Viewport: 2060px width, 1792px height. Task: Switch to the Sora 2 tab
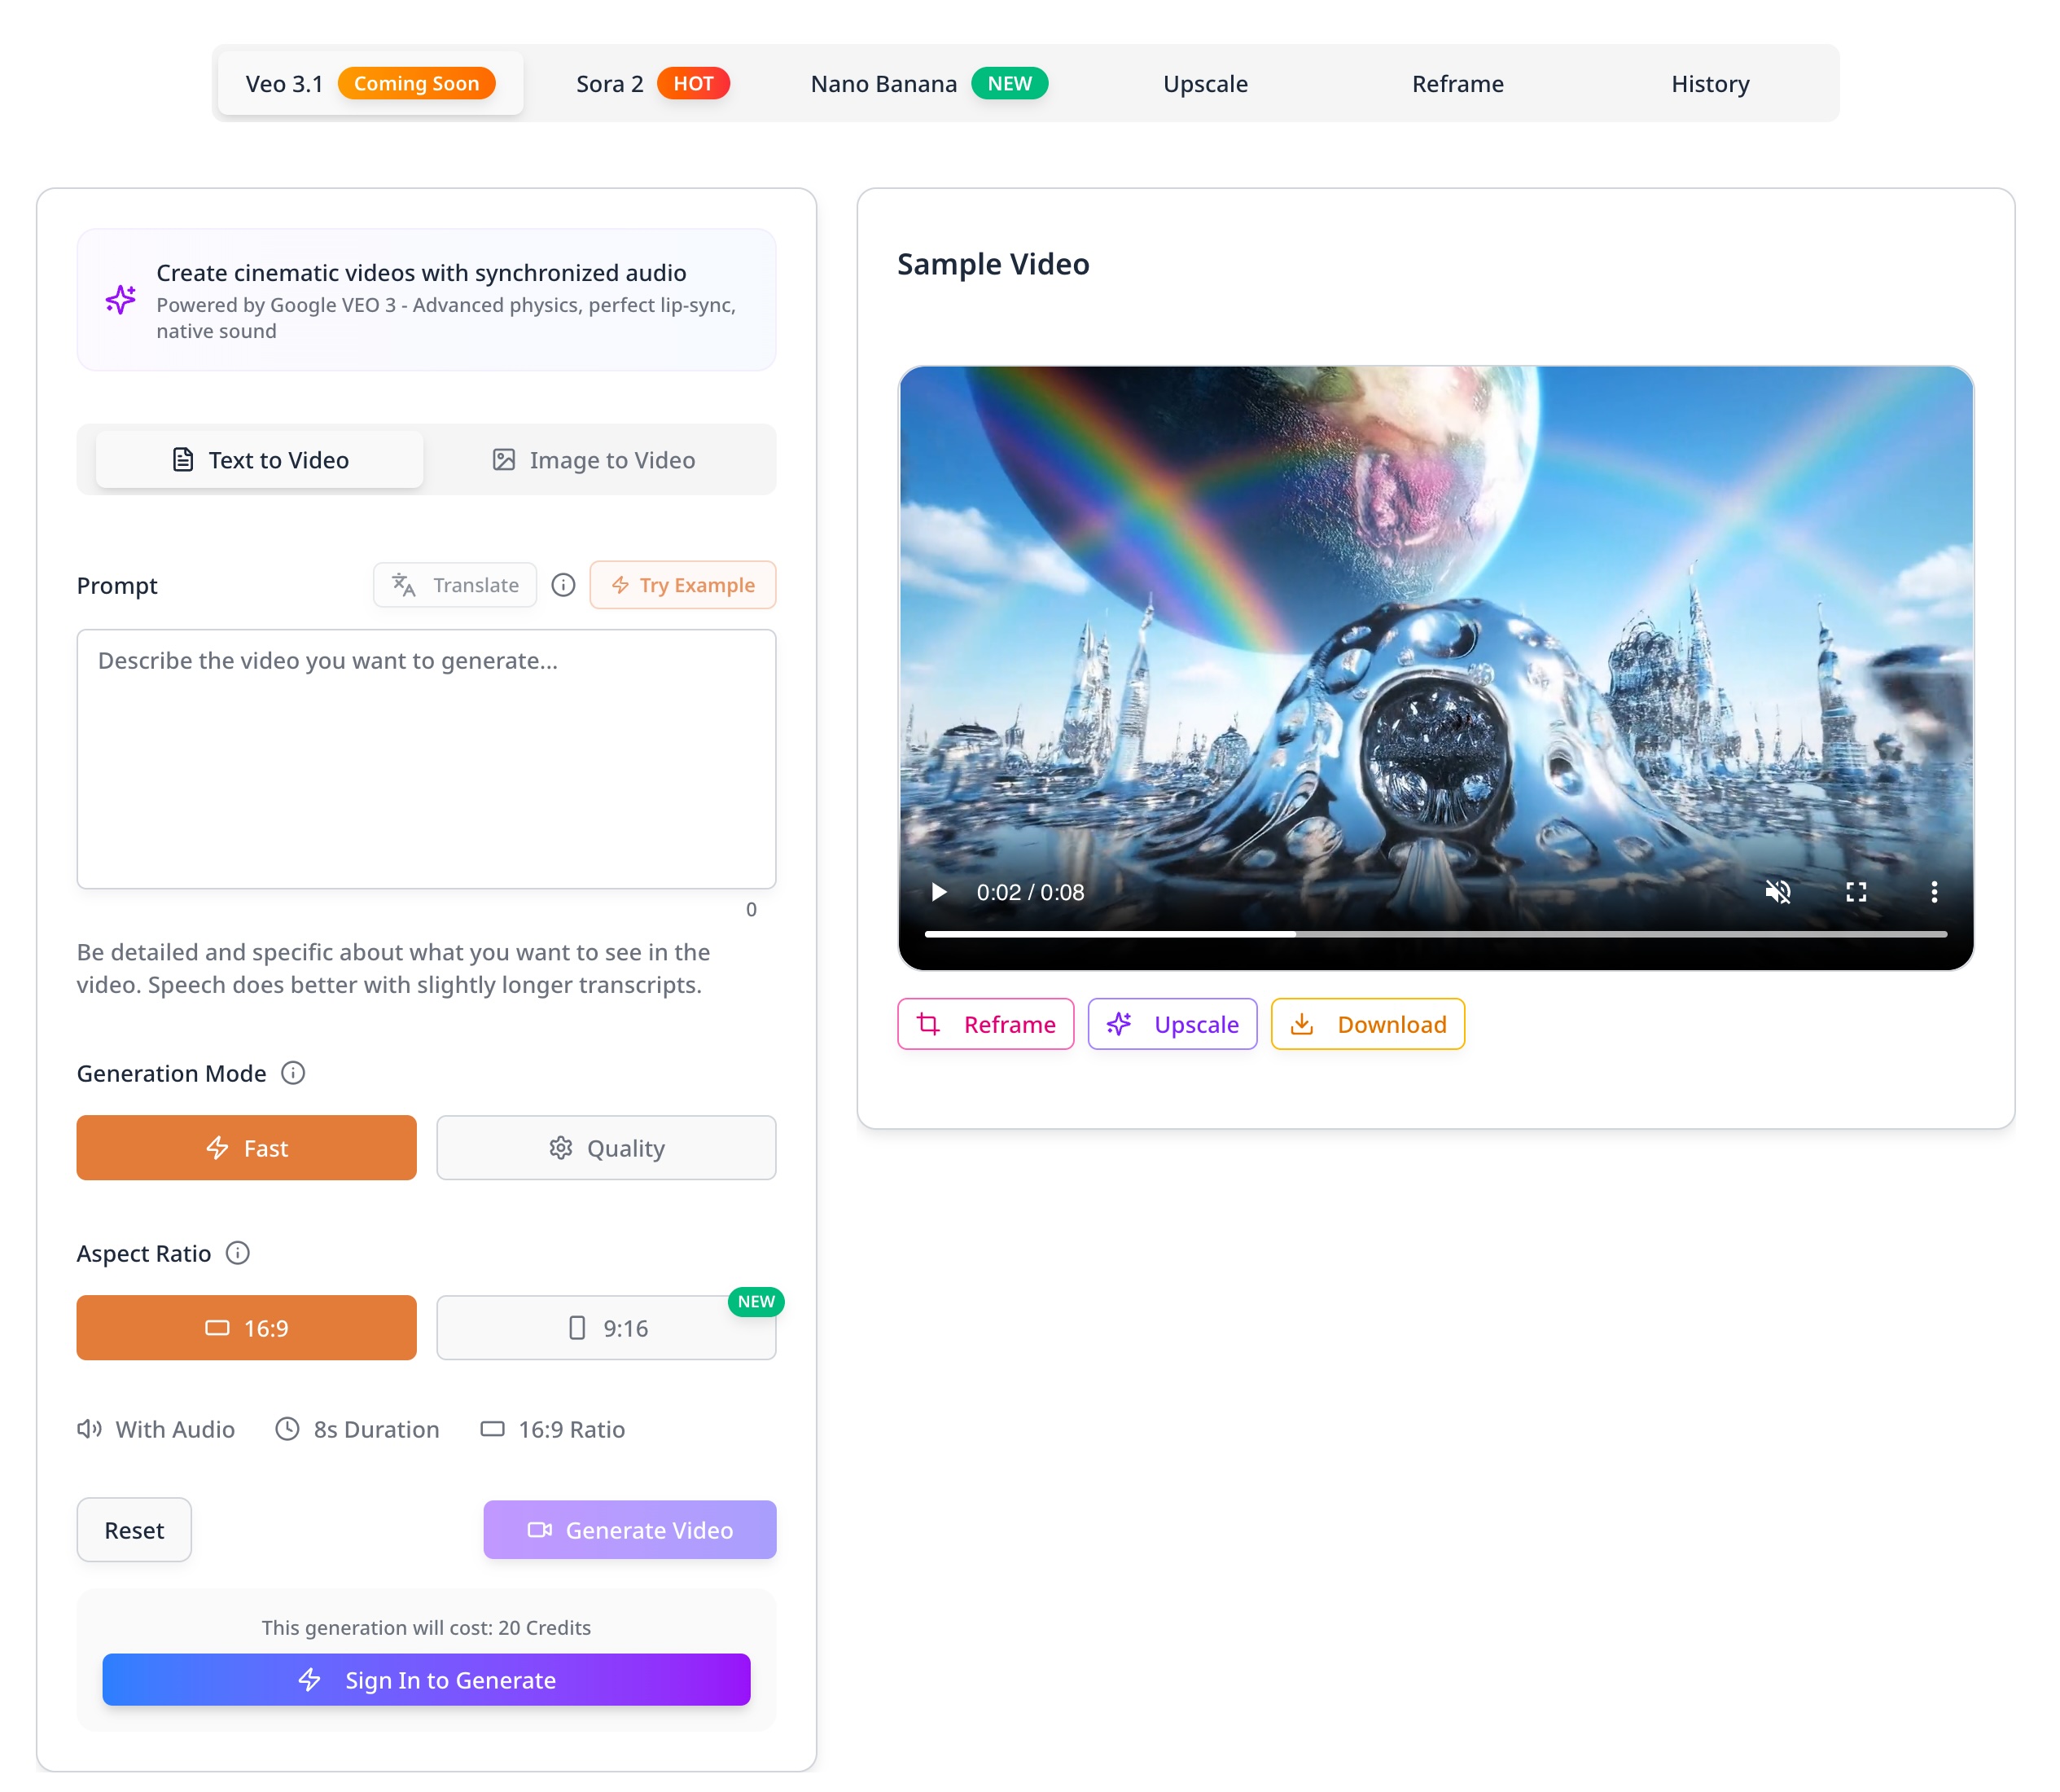[x=610, y=83]
